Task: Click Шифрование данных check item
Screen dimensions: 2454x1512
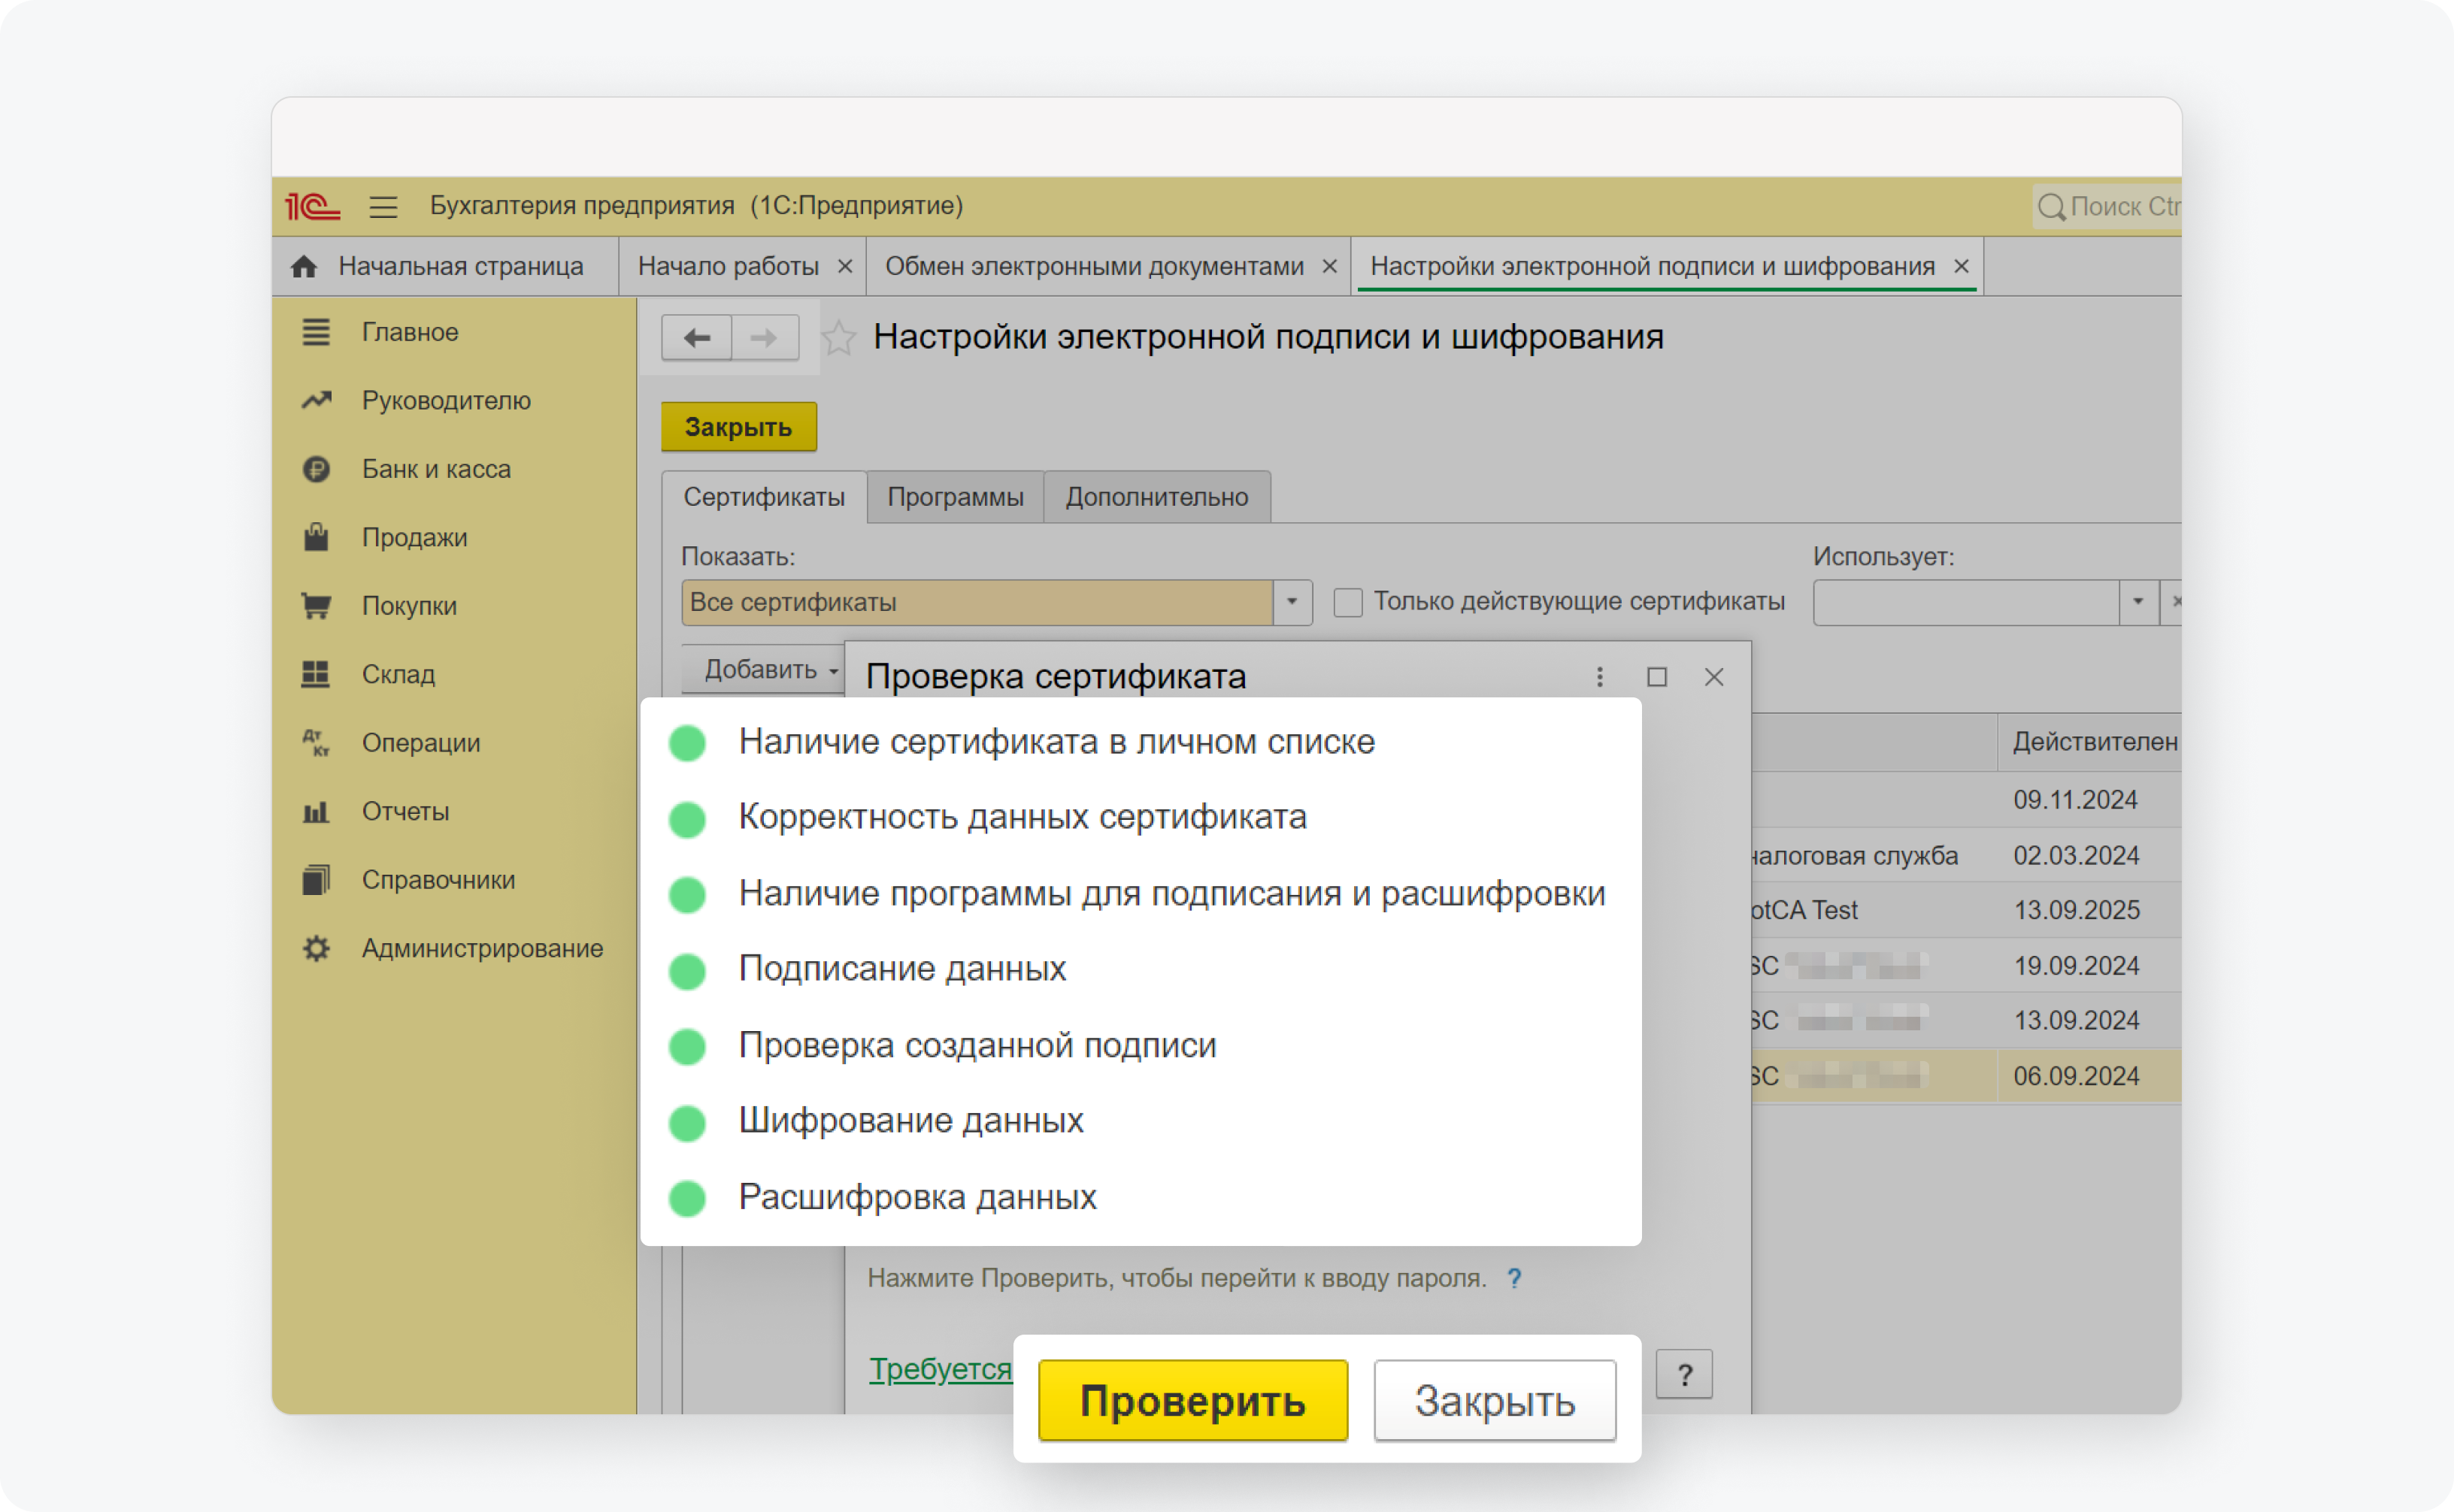Action: point(910,1121)
